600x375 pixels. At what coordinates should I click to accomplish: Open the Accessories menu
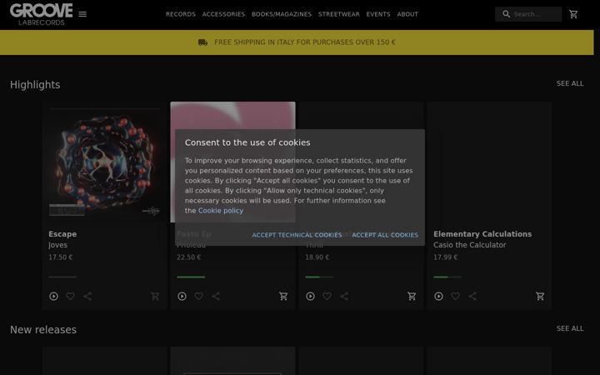click(223, 14)
